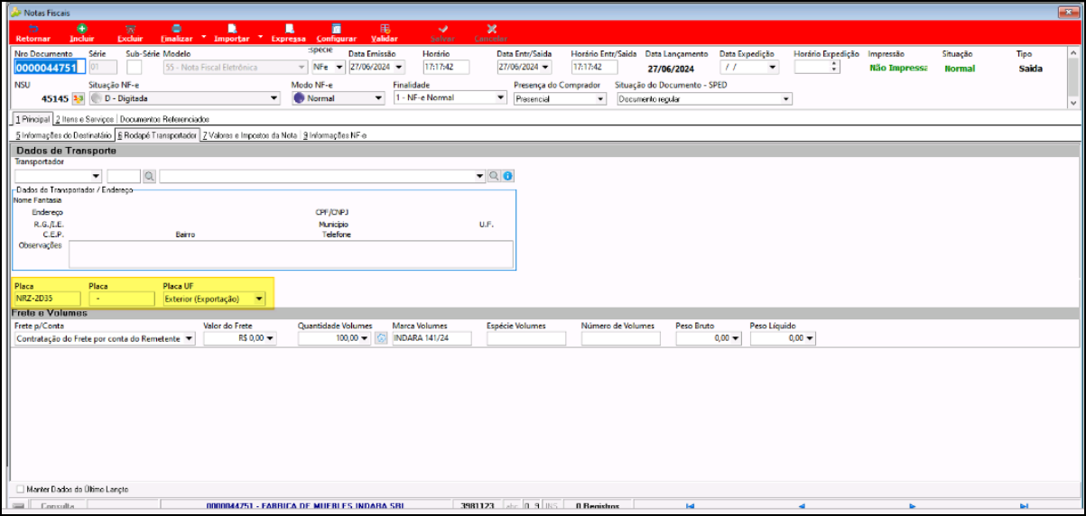
Task: Click the Expressa toolbar icon
Action: 289,29
